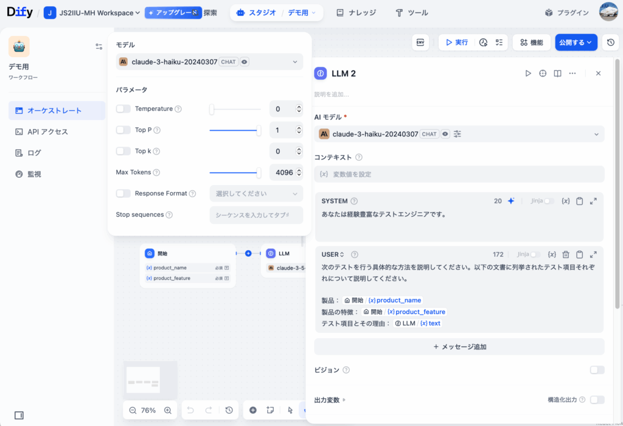Click the Max Tokens slider

click(x=235, y=172)
